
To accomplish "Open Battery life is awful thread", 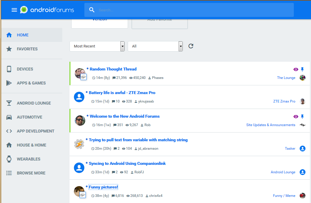I will point(122,93).
